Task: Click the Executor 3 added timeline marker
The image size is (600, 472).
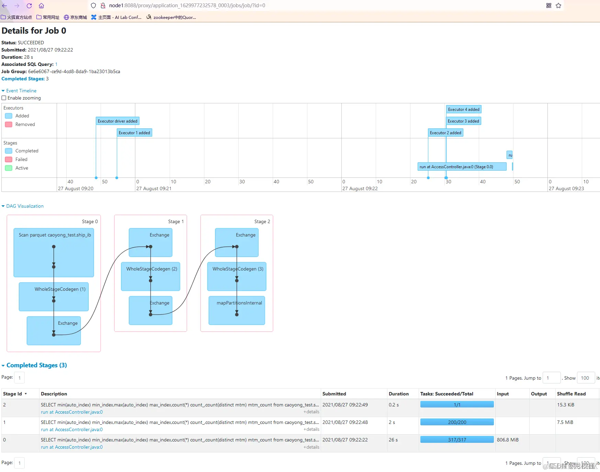Action: [463, 121]
